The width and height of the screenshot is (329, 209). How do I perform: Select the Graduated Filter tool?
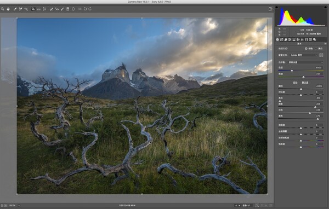click(x=68, y=9)
